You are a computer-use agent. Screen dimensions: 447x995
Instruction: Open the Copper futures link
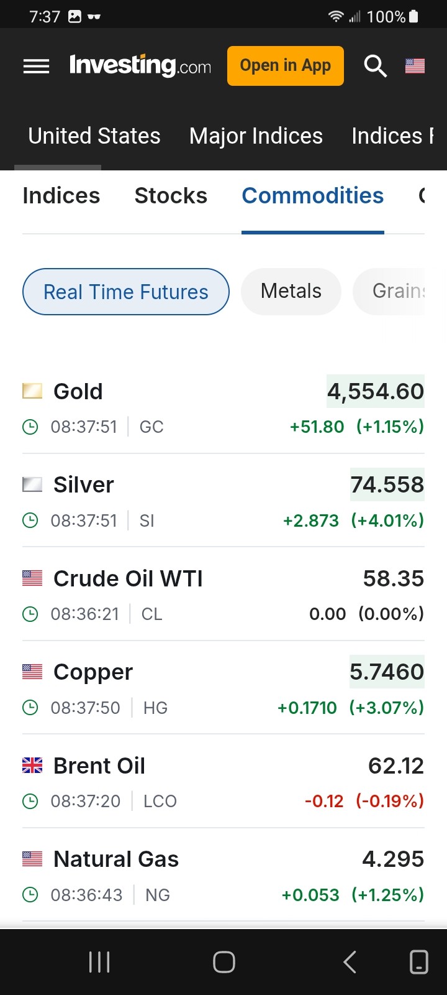pyautogui.click(x=93, y=672)
